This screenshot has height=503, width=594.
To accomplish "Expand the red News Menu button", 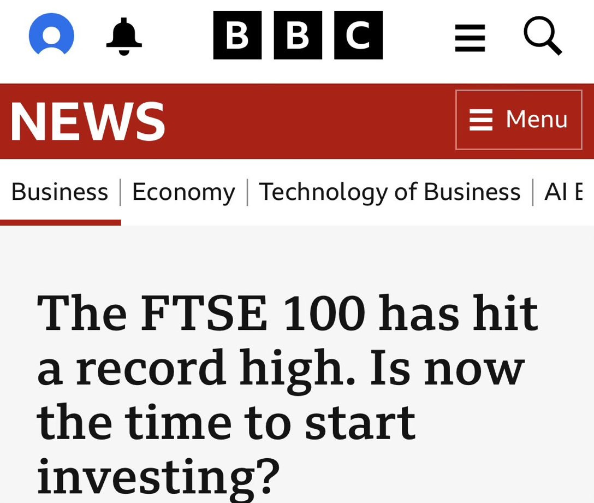I will [x=519, y=120].
